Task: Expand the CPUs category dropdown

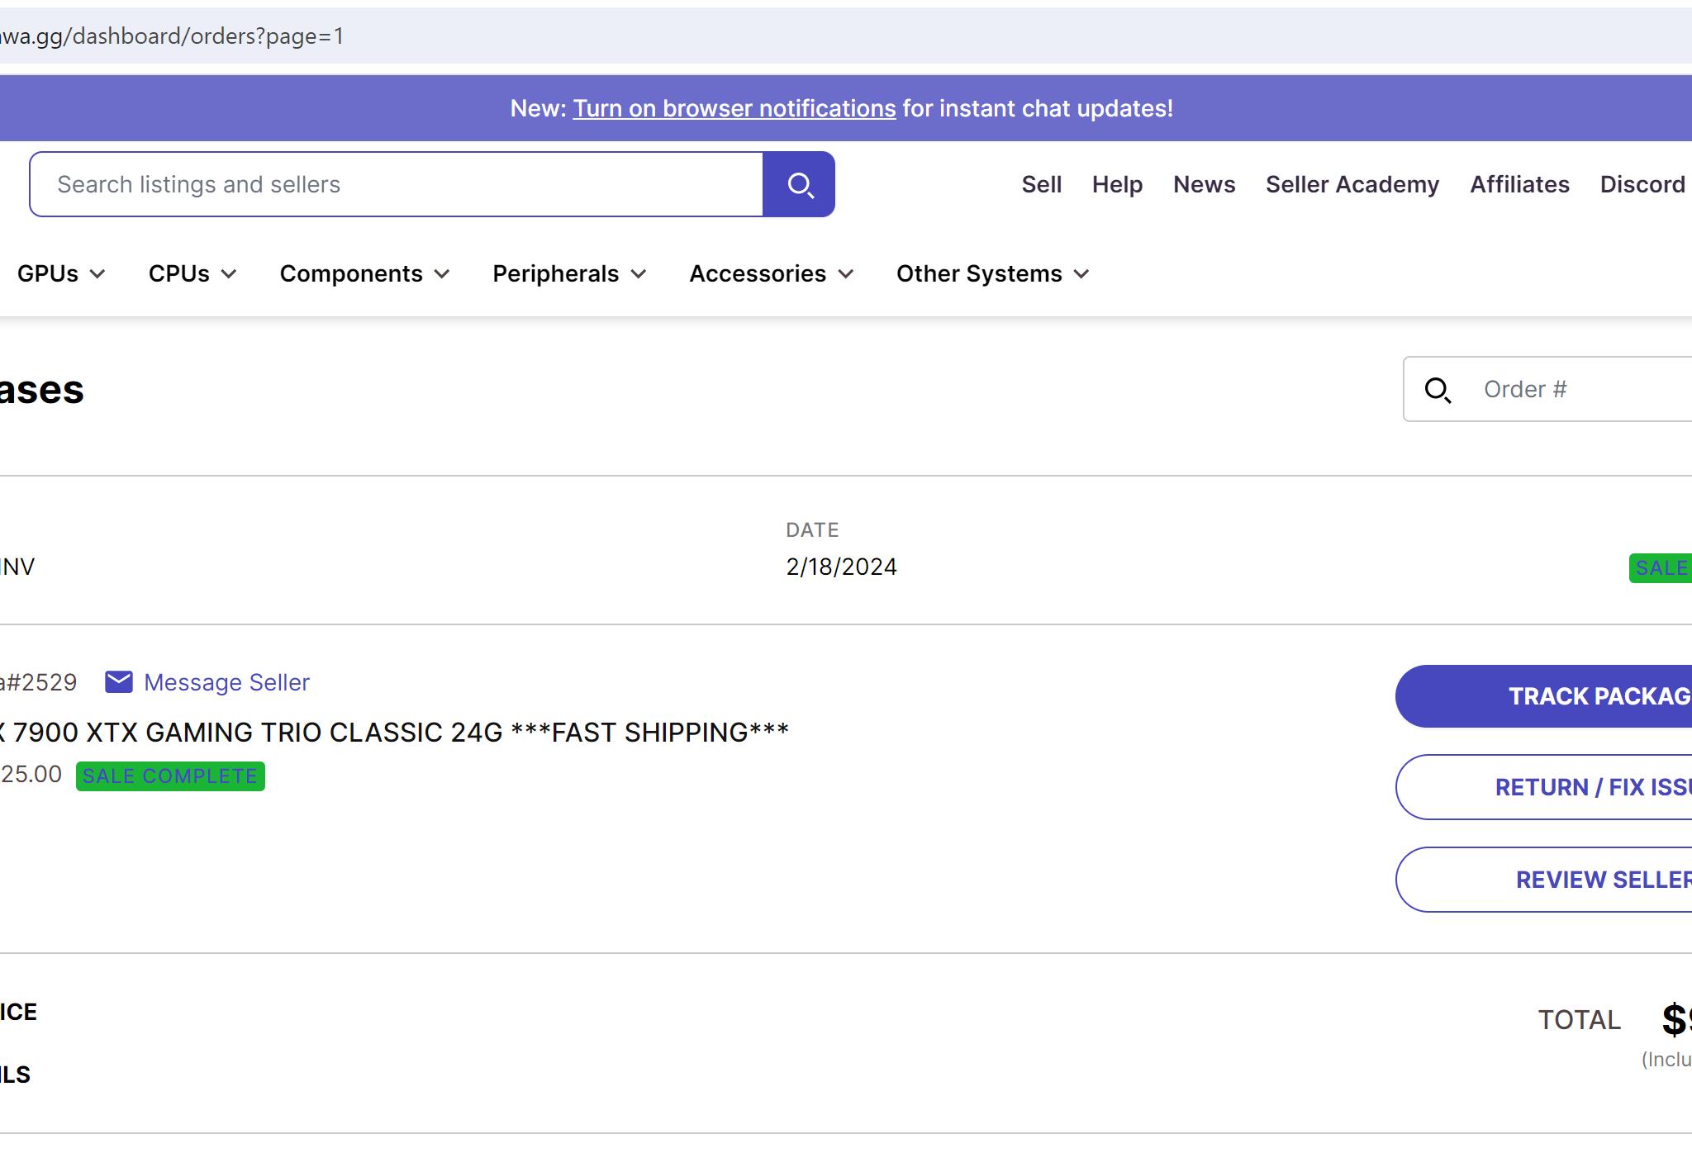Action: [192, 274]
